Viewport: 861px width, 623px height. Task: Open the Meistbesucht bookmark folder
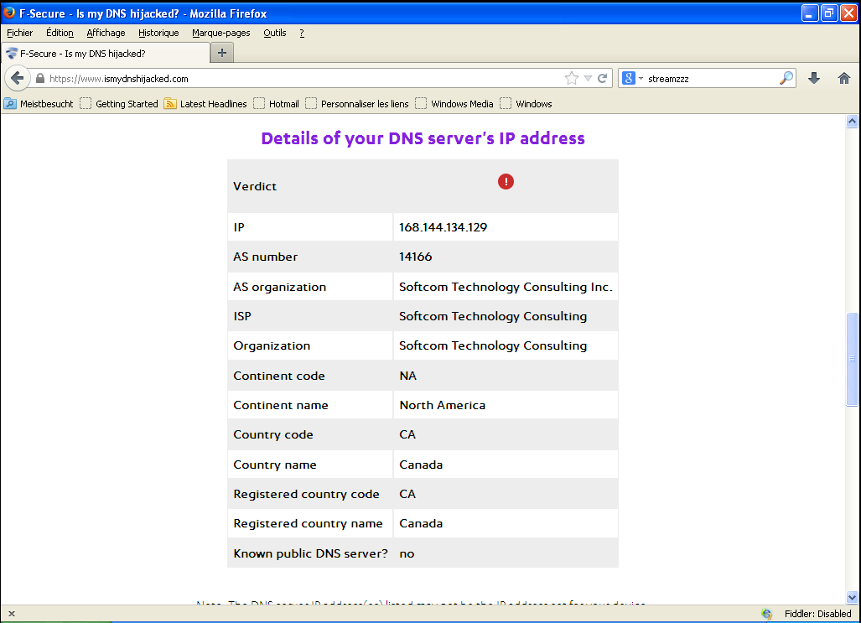39,104
